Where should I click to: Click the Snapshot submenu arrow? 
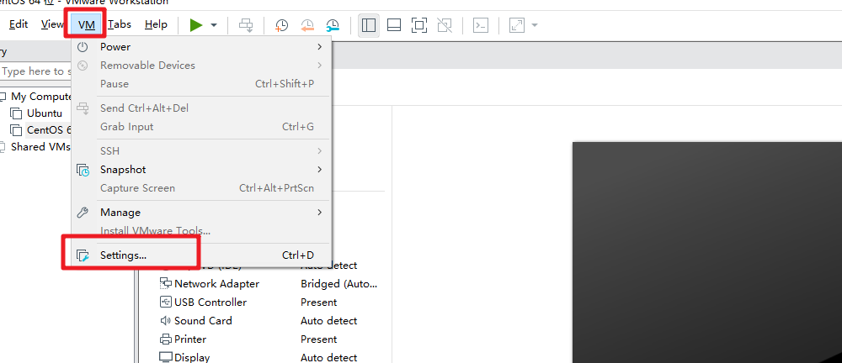click(x=319, y=170)
